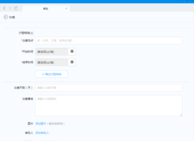Screen dimensions: 194x141
Task: Click the 添加图片 link
Action: (x=41, y=123)
